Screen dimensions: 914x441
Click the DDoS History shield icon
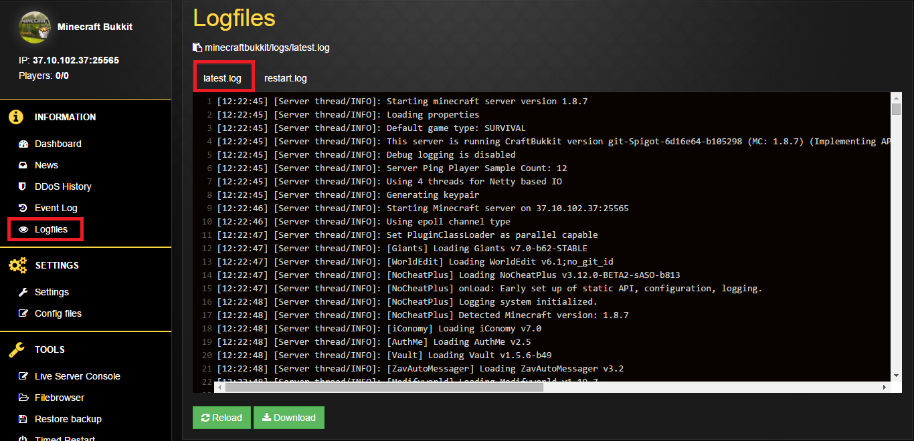23,186
